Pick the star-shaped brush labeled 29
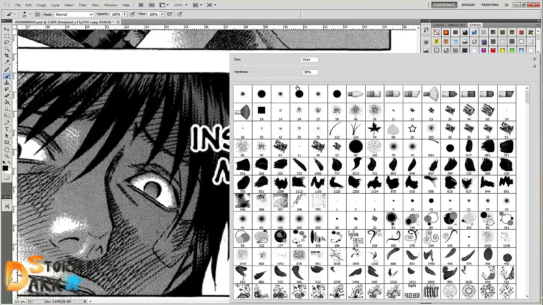Screen dimensions: 543x305 (x=412, y=130)
